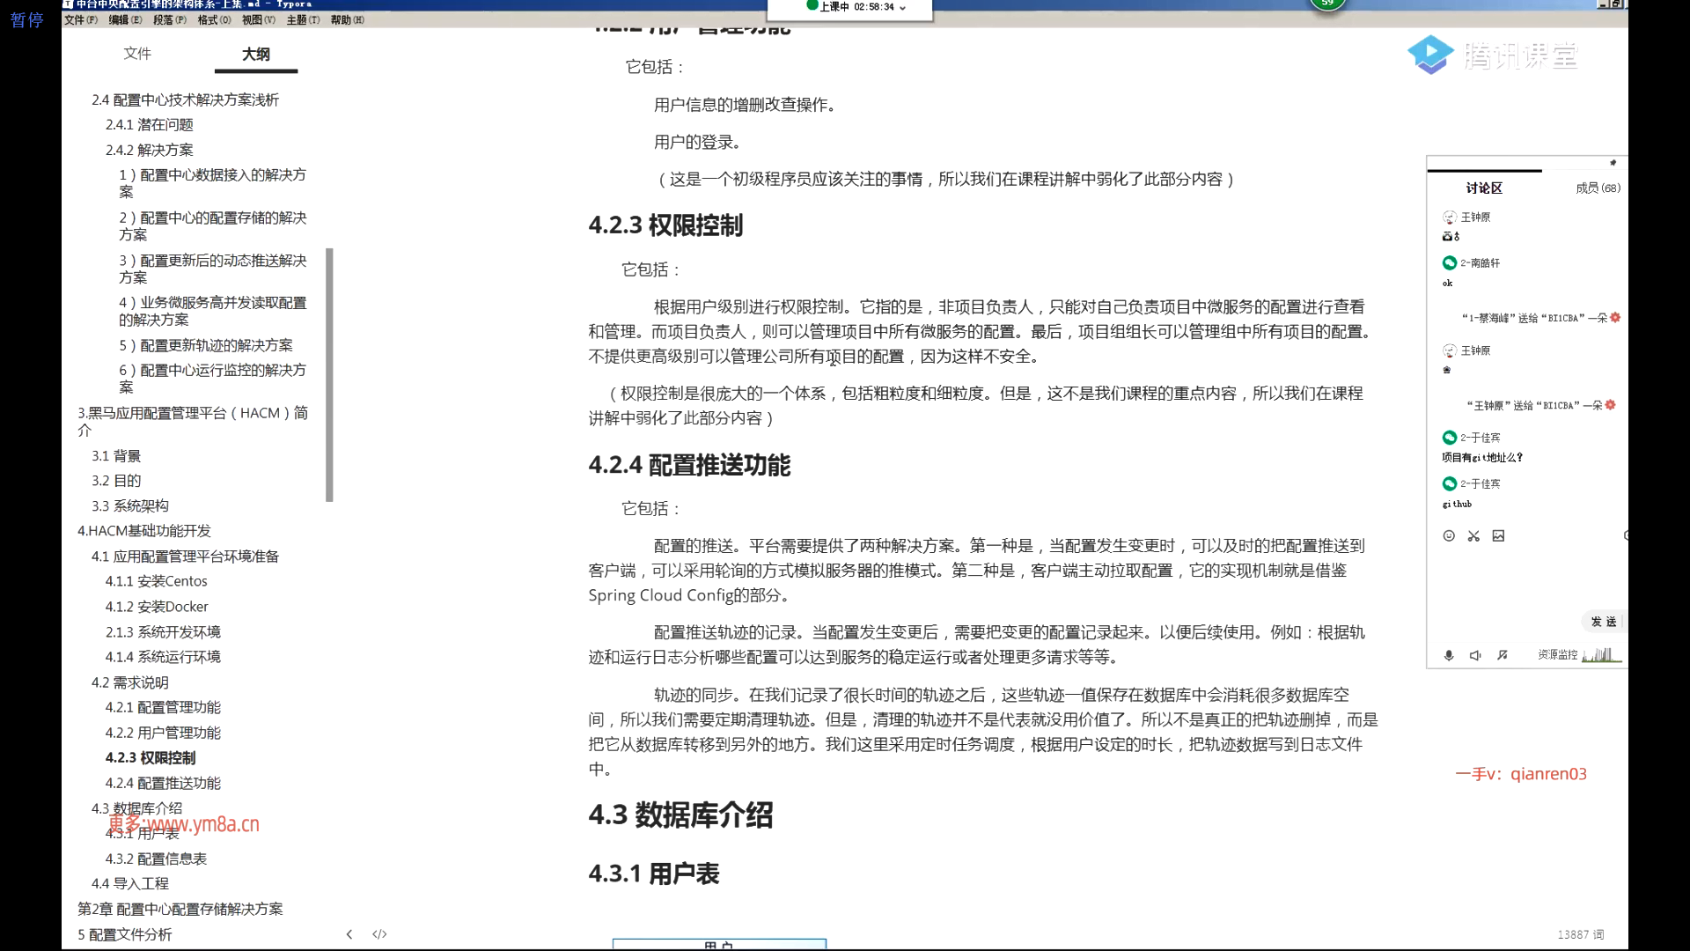
Task: Toggle the microphone in chat panel
Action: pyautogui.click(x=1449, y=655)
